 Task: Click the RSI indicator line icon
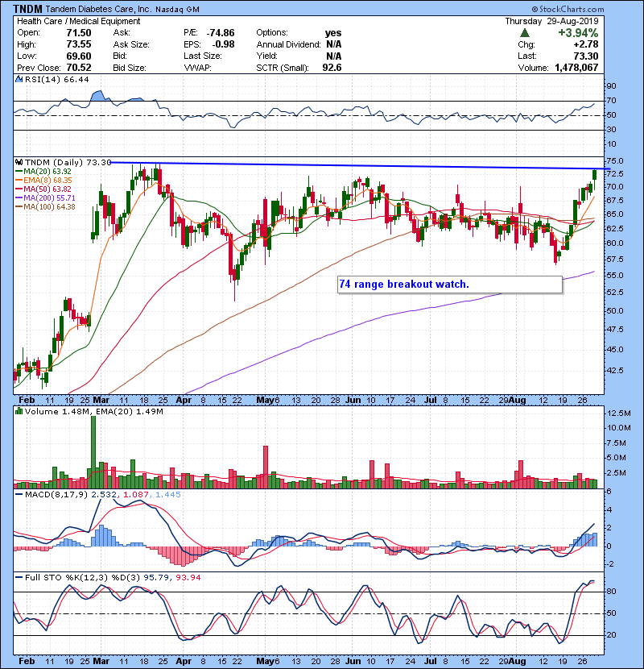[19, 79]
